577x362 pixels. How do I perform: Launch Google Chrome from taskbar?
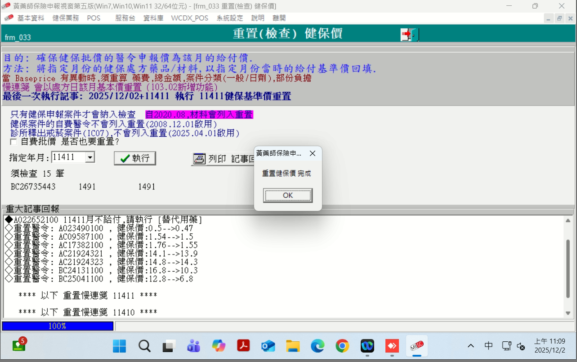pyautogui.click(x=342, y=346)
